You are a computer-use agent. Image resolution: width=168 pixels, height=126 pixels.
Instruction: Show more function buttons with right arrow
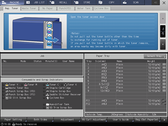[164, 120]
